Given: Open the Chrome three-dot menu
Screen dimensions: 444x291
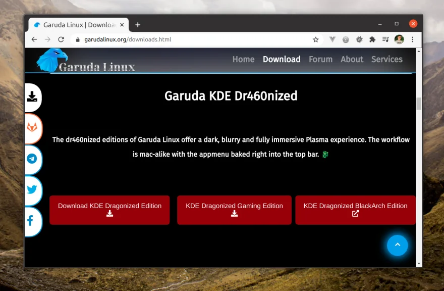Looking at the screenshot, I should click(413, 39).
